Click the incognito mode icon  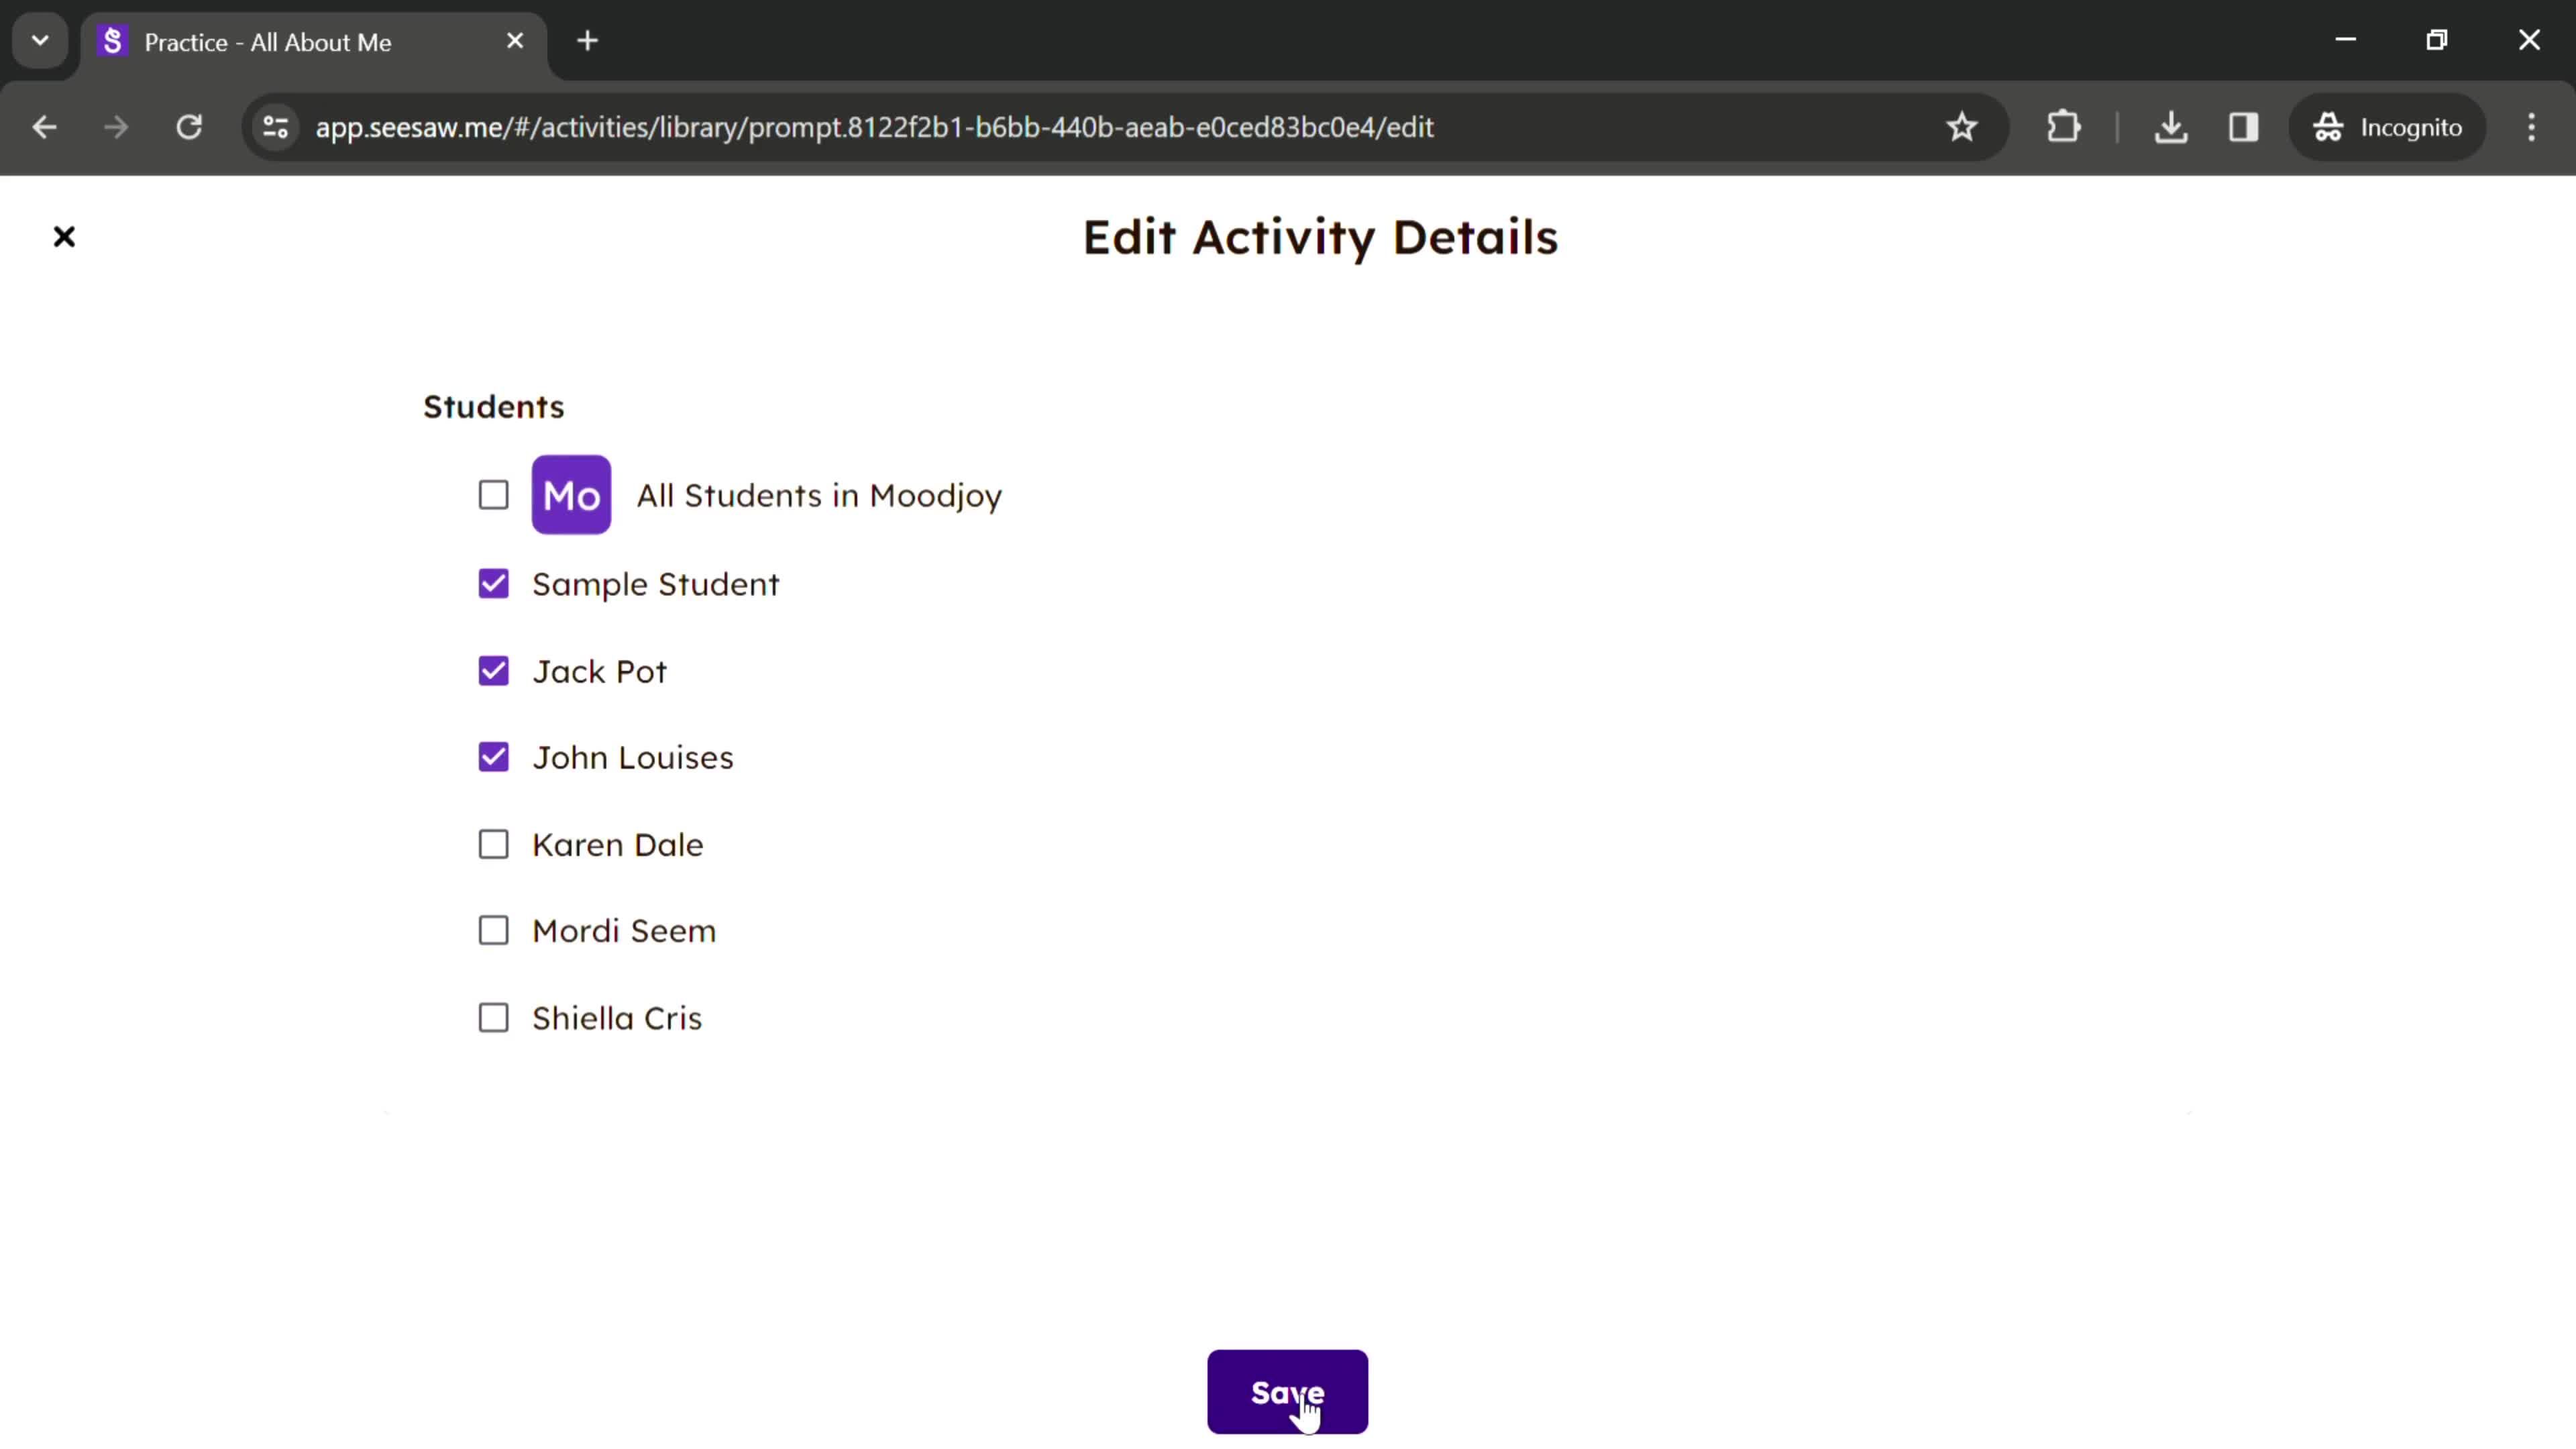click(x=2330, y=125)
